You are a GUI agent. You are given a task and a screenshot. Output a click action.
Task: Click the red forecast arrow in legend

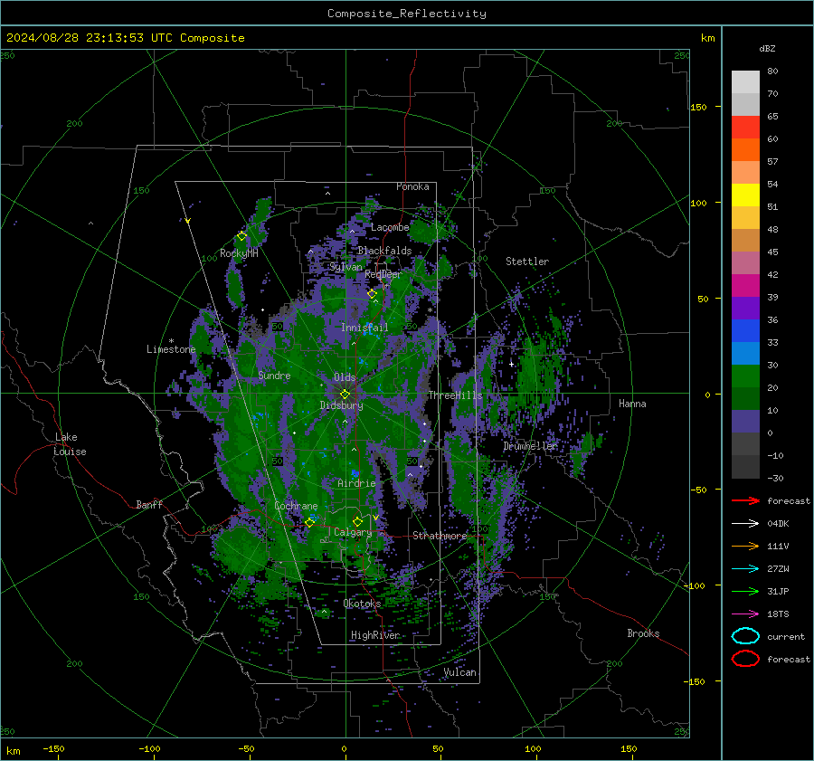[x=745, y=500]
